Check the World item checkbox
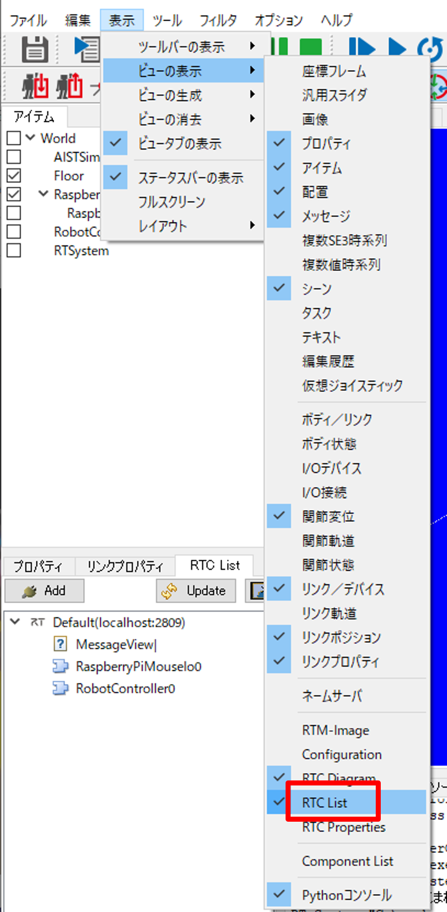Viewport: 447px width, 912px height. [x=14, y=138]
